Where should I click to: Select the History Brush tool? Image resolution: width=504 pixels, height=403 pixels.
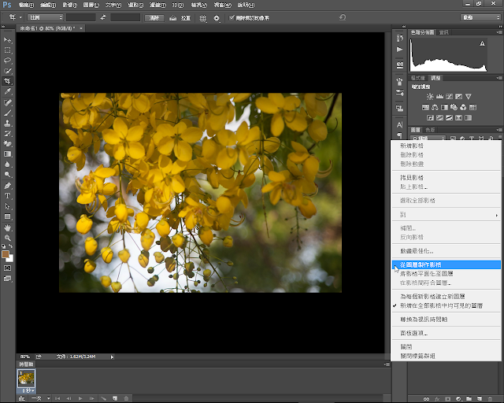click(7, 133)
